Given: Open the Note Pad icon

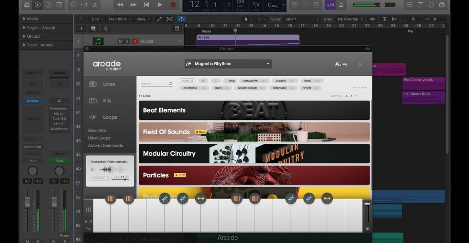Looking at the screenshot, I should click(420, 4).
